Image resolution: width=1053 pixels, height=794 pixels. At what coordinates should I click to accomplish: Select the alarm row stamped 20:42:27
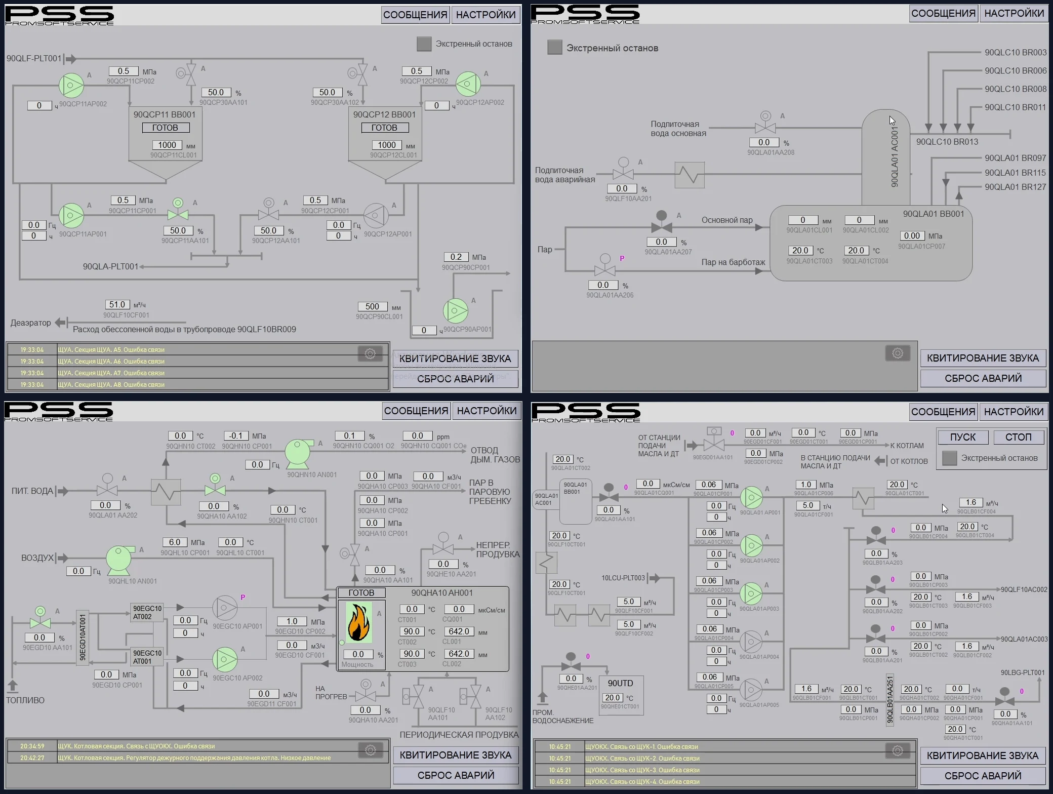pyautogui.click(x=197, y=758)
